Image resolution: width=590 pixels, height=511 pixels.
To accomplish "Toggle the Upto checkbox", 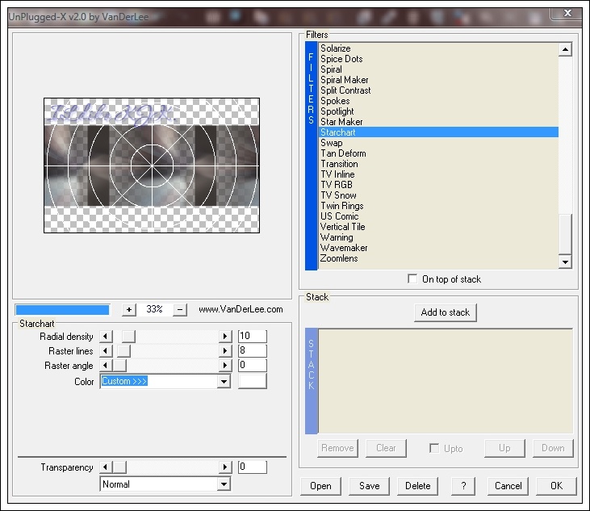I will [x=434, y=448].
